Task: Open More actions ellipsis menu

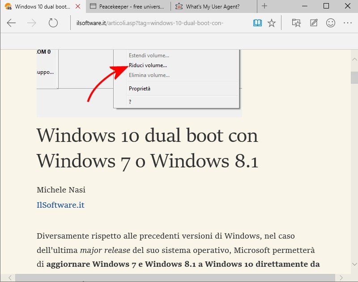Action: click(347, 23)
